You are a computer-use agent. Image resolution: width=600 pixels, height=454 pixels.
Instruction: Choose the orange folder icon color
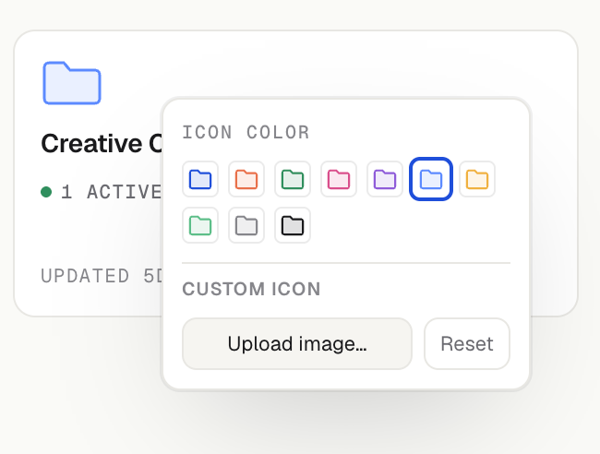[246, 179]
